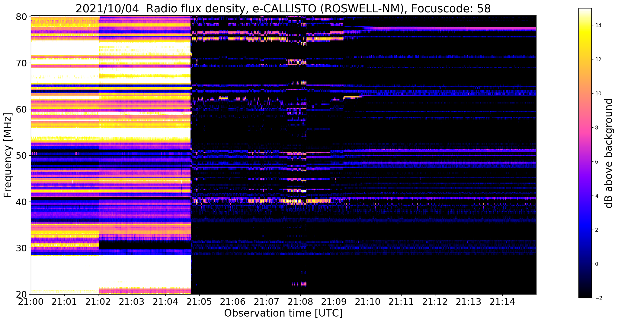
Task: Click the 21:04 time tick label
Action: 165,301
